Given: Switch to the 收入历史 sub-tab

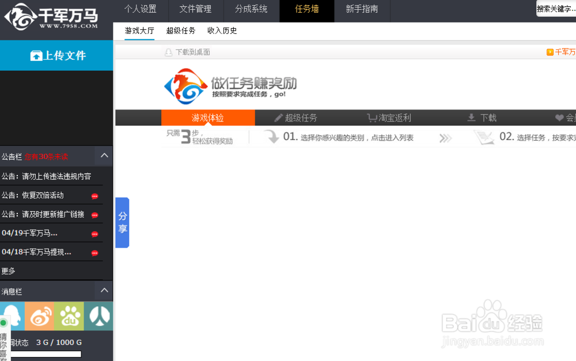Looking at the screenshot, I should pyautogui.click(x=222, y=31).
